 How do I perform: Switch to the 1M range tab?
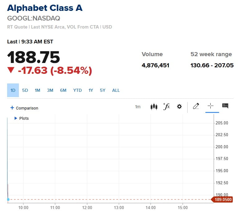[x=37, y=90]
